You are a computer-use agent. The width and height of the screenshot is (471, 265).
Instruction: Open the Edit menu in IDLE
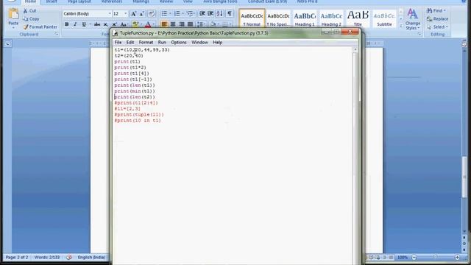point(130,43)
